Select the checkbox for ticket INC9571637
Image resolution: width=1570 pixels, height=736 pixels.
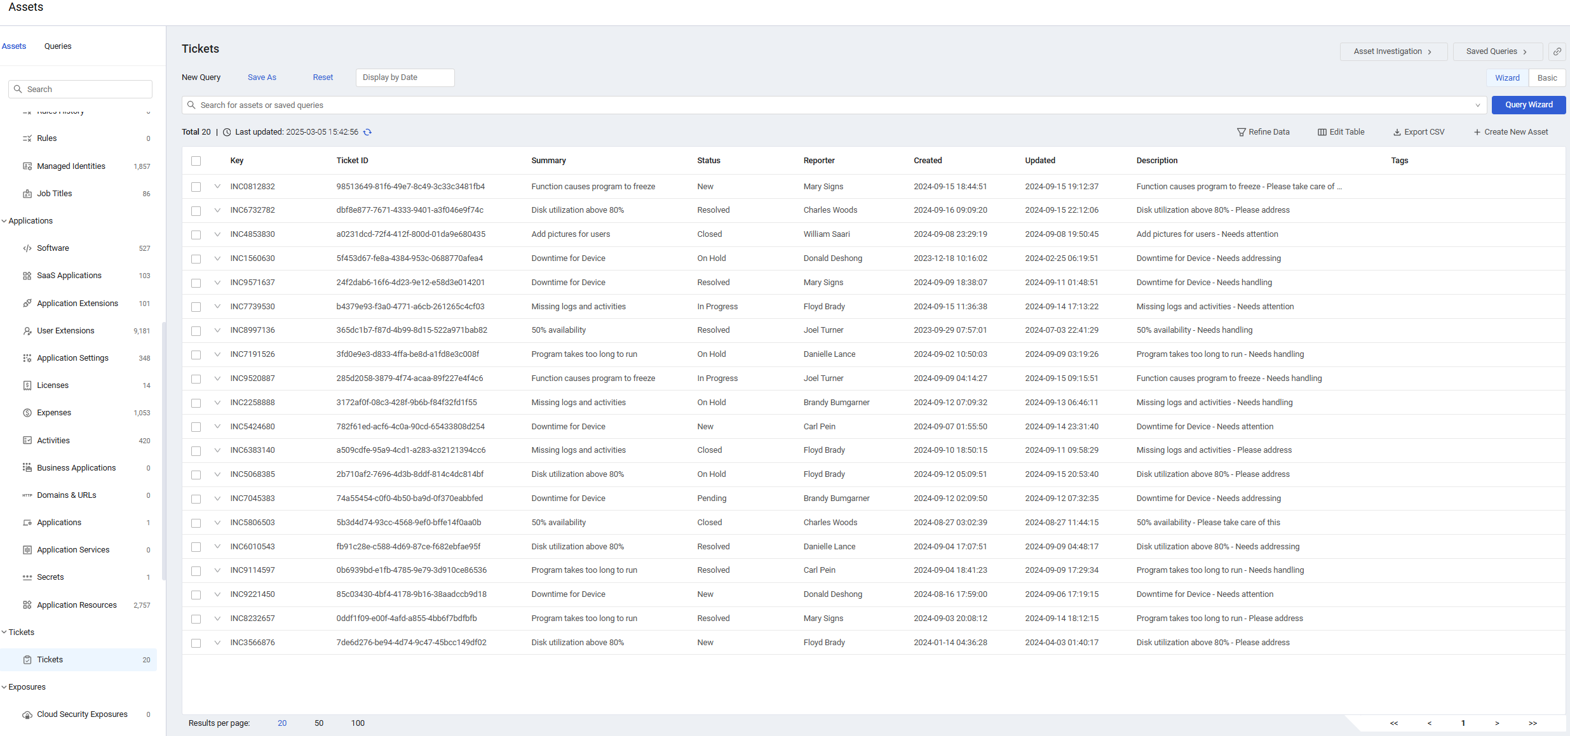click(x=196, y=283)
